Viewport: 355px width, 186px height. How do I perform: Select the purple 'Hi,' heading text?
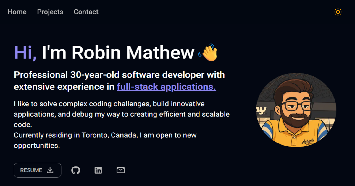[x=25, y=52]
